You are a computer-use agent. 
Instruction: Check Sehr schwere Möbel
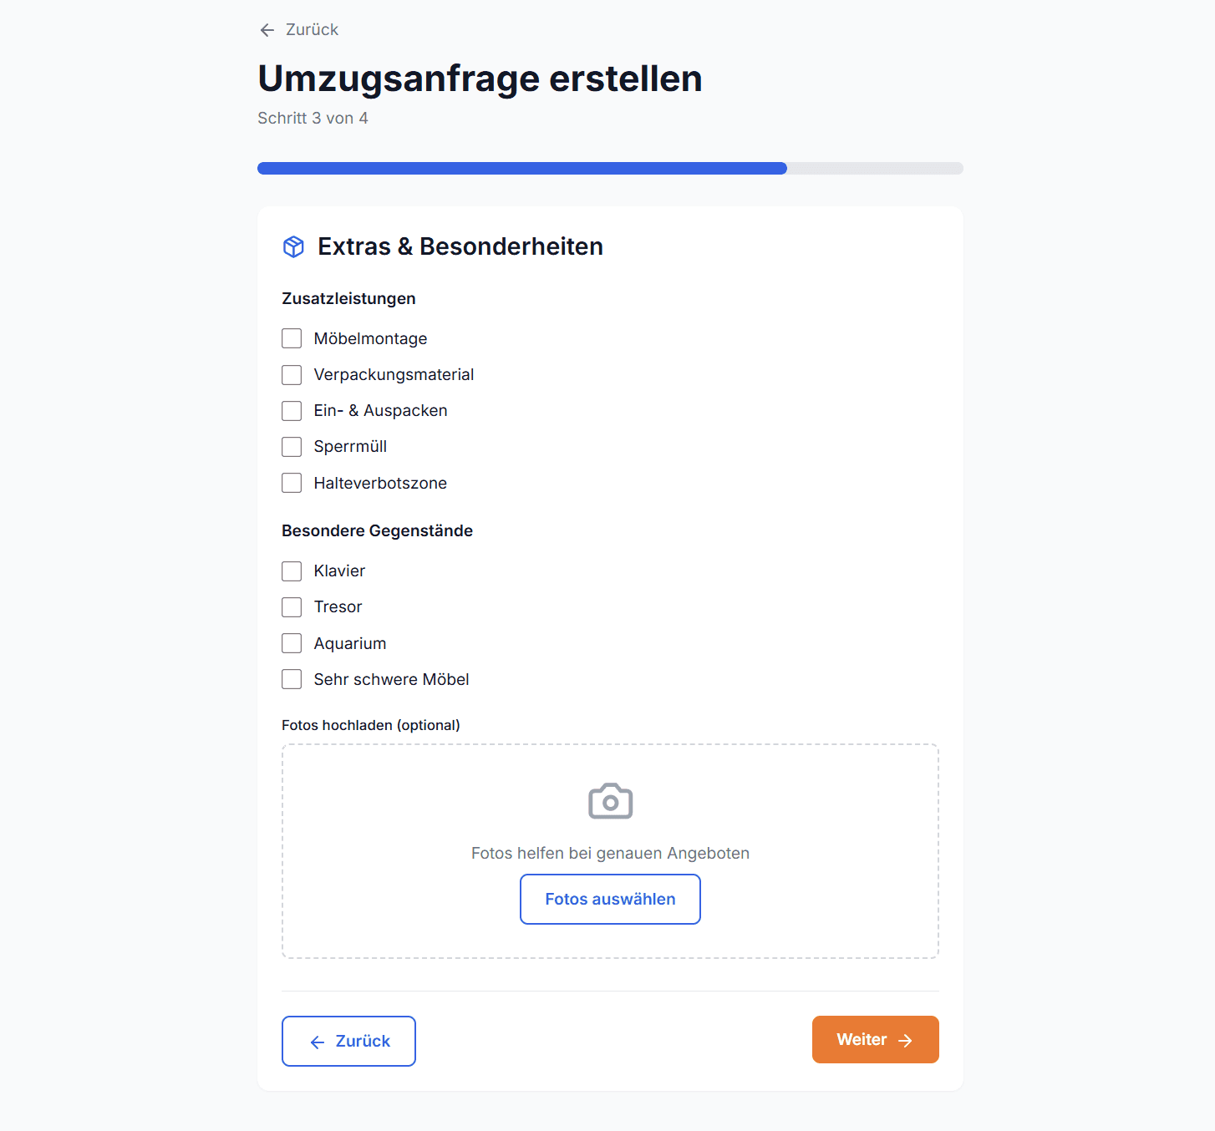[x=292, y=679]
